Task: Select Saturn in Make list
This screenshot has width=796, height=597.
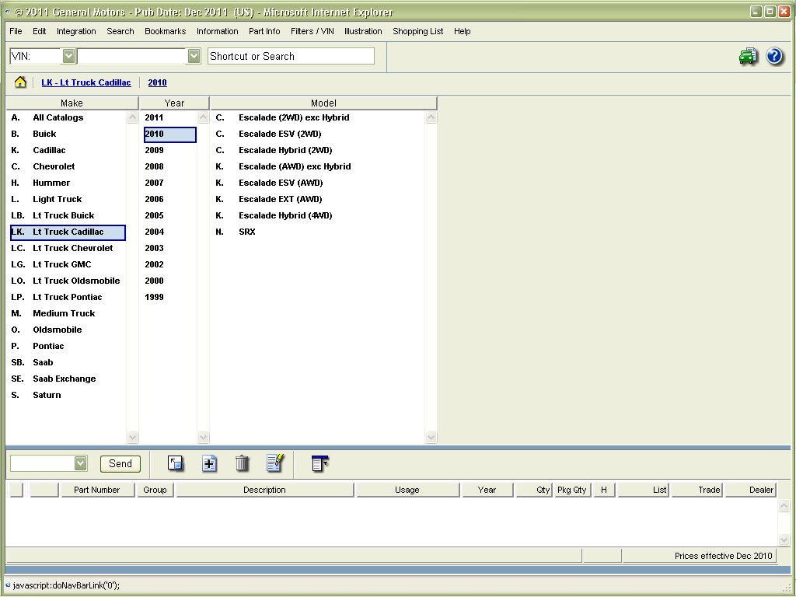Action: [x=68, y=394]
